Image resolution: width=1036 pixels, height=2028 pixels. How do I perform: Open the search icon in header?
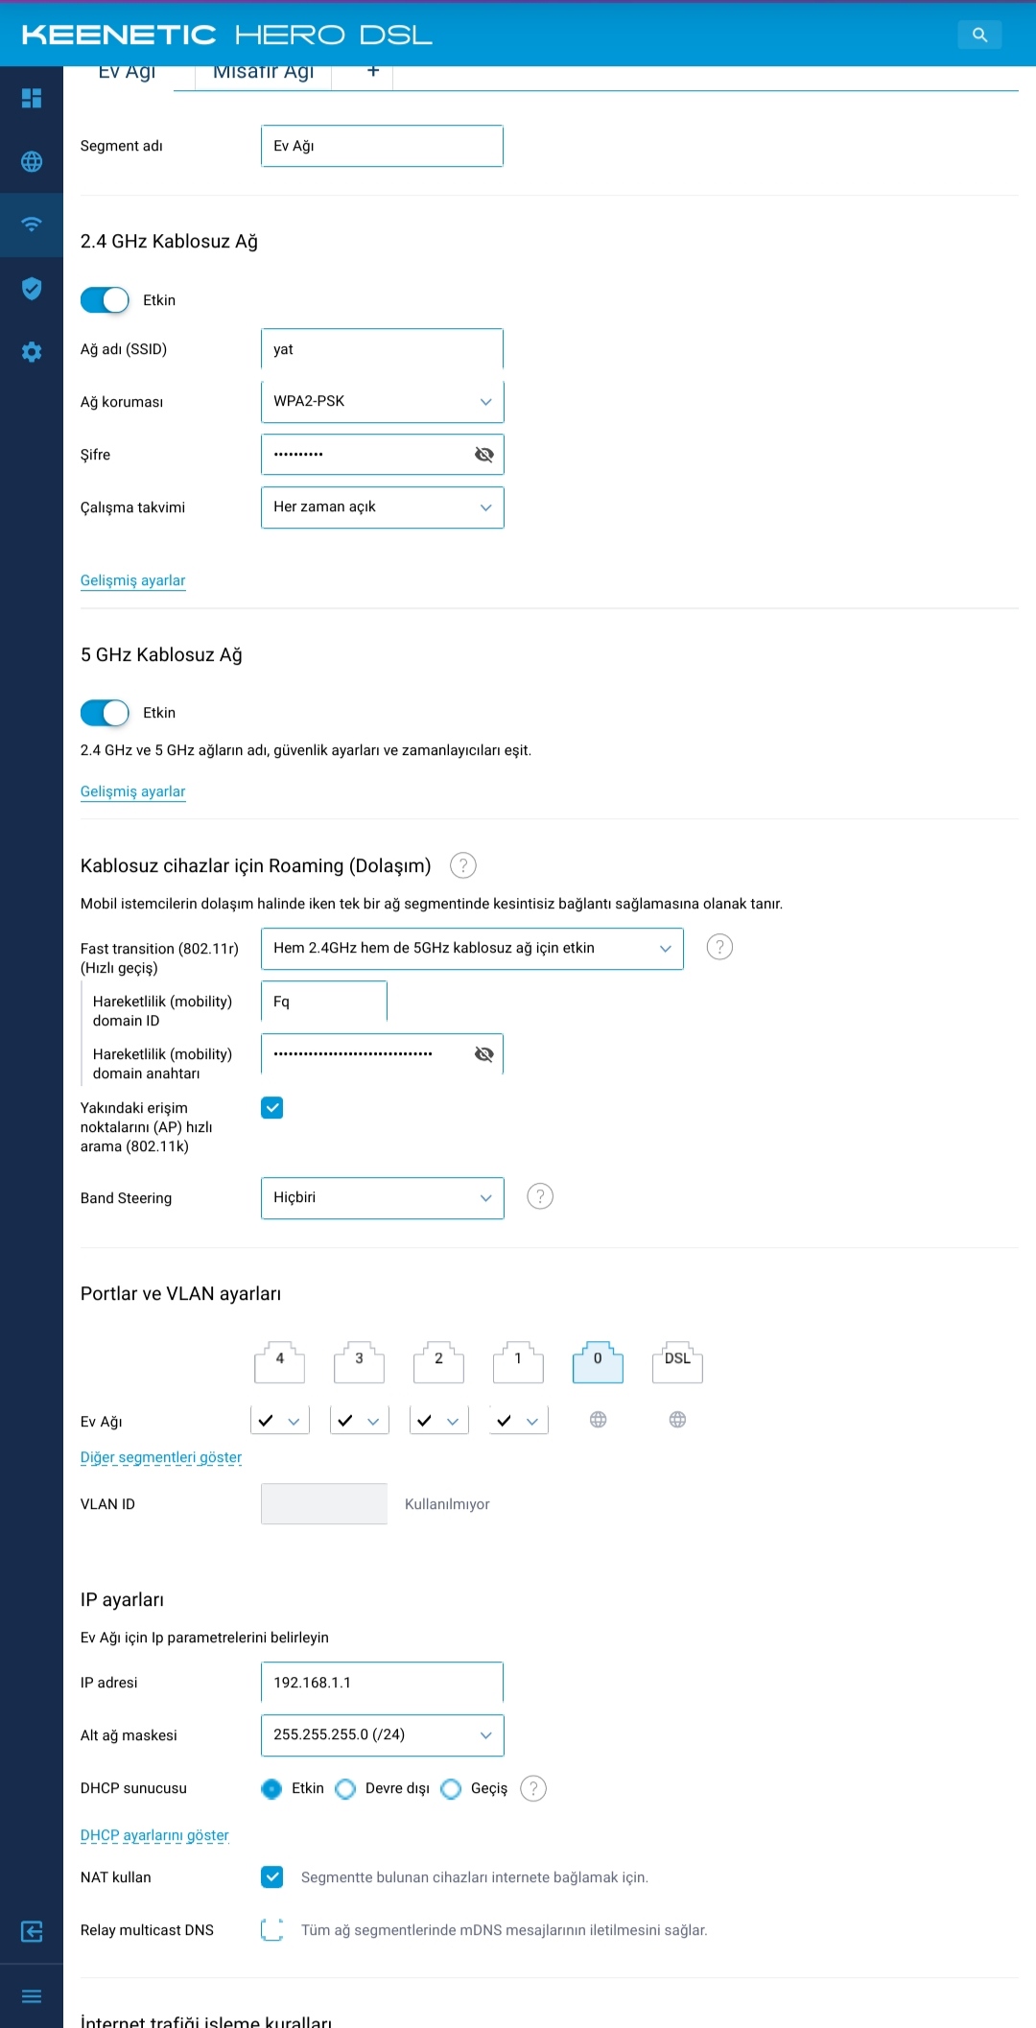pyautogui.click(x=979, y=35)
